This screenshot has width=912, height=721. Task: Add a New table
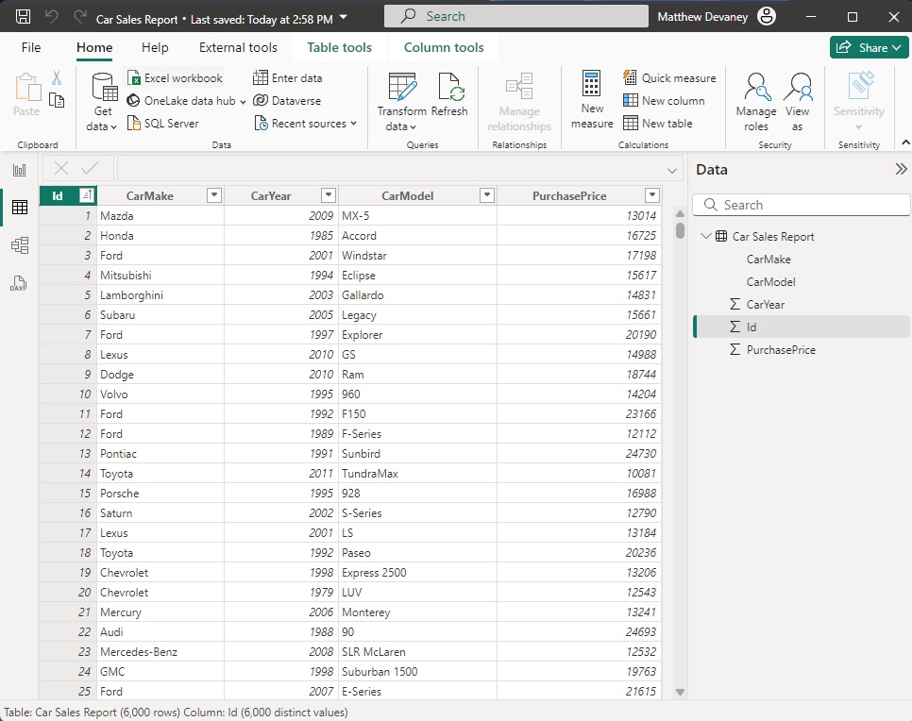(x=658, y=124)
